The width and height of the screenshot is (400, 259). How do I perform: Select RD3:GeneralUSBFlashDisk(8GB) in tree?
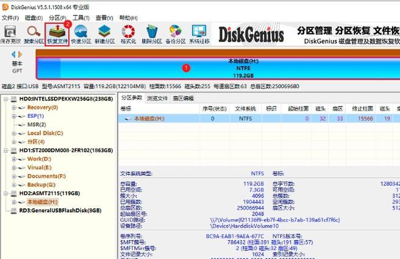[x=60, y=211]
